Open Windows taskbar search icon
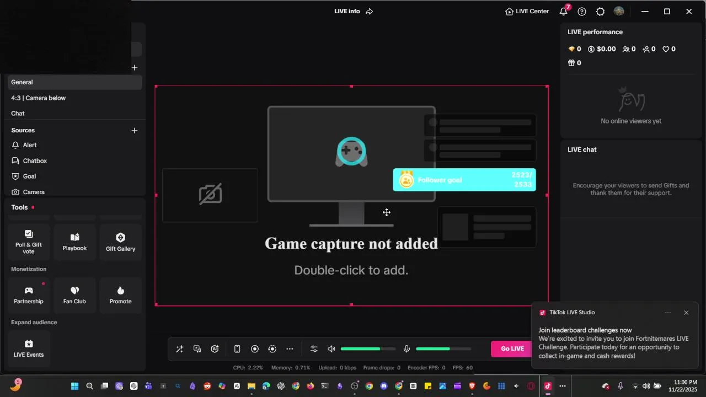This screenshot has width=706, height=397. [89, 386]
